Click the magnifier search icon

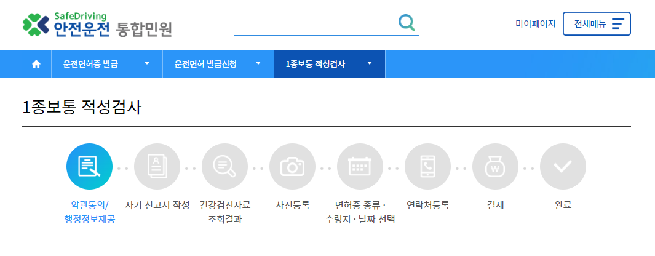point(407,23)
